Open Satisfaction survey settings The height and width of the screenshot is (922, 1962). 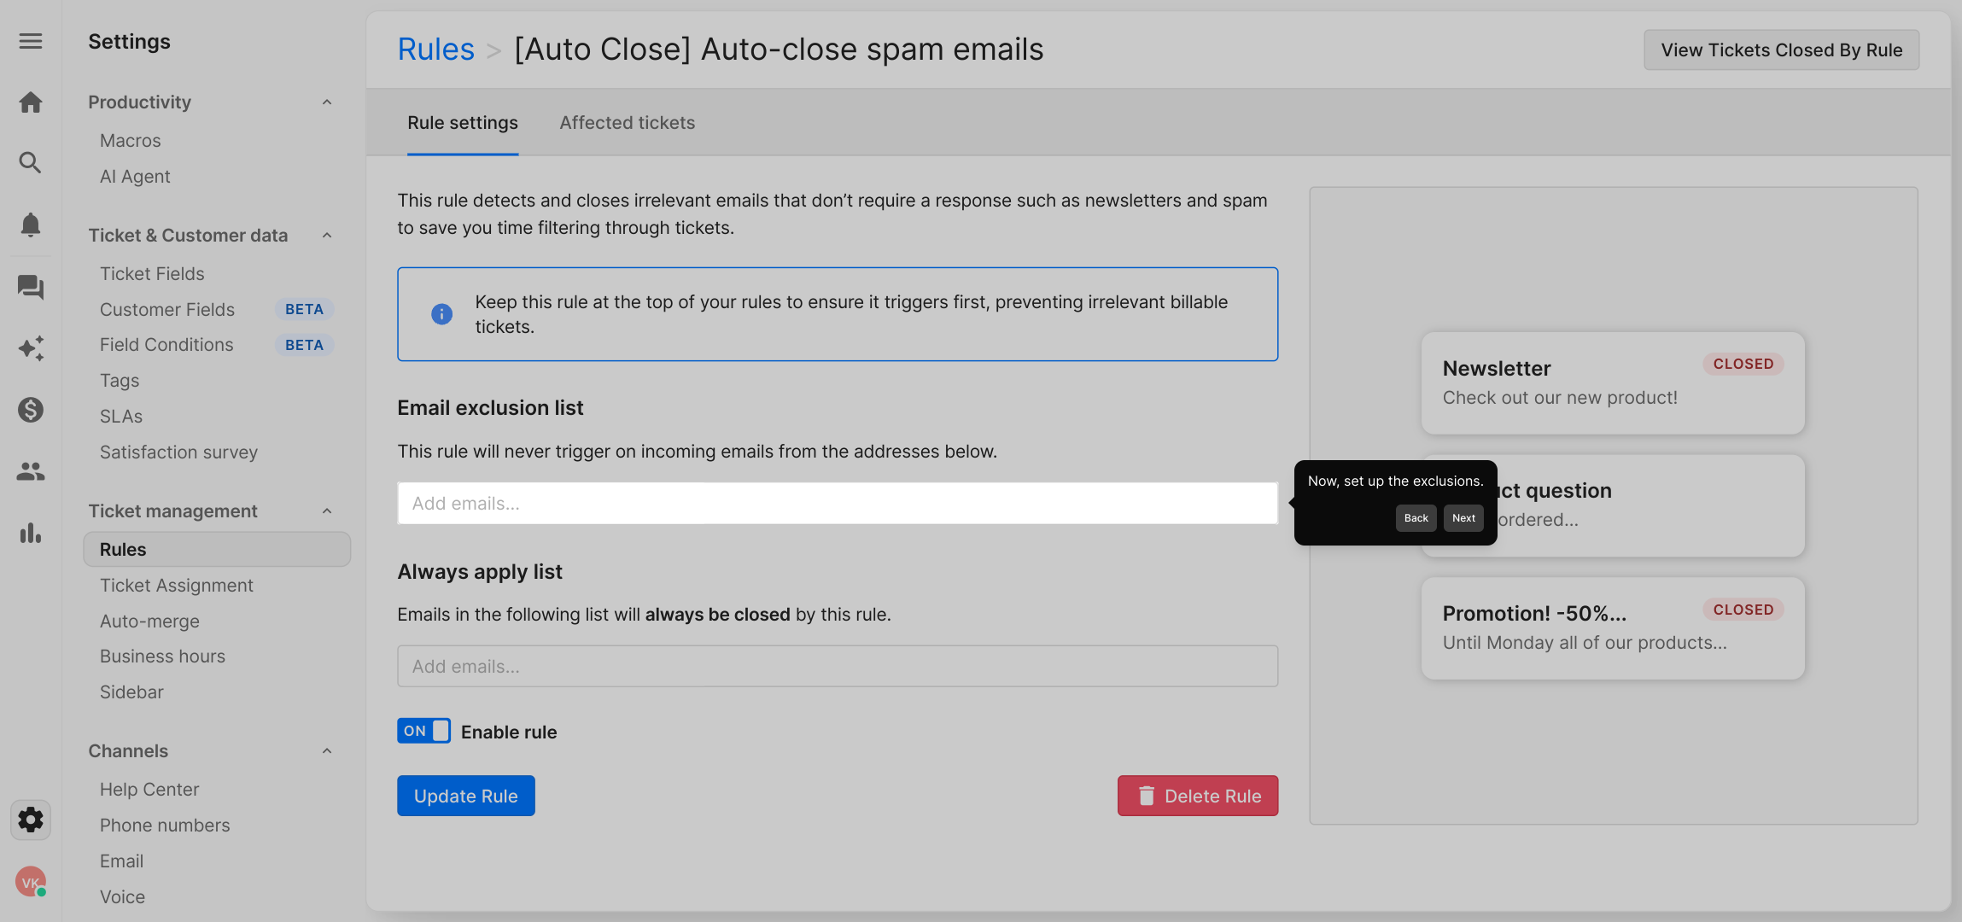pos(178,452)
